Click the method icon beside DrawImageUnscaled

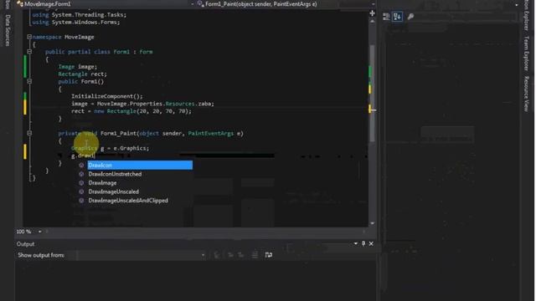click(x=81, y=191)
